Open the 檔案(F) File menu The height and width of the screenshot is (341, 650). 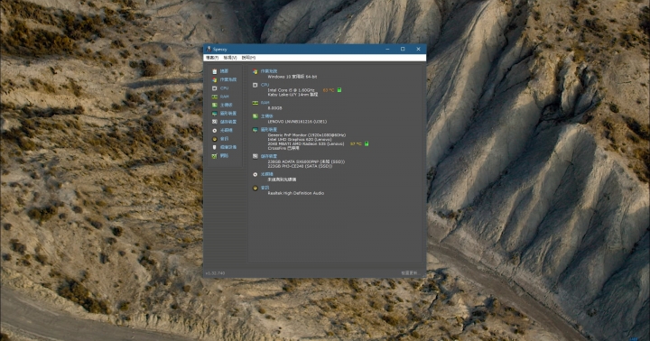tap(212, 58)
